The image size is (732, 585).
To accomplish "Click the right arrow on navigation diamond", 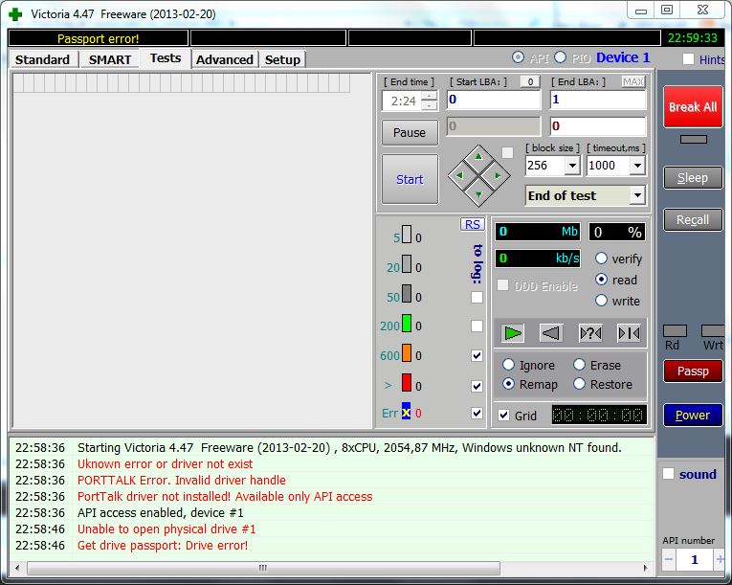I will (498, 175).
